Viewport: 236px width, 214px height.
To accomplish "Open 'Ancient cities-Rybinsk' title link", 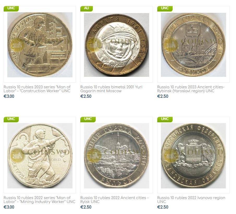I will point(191,89).
